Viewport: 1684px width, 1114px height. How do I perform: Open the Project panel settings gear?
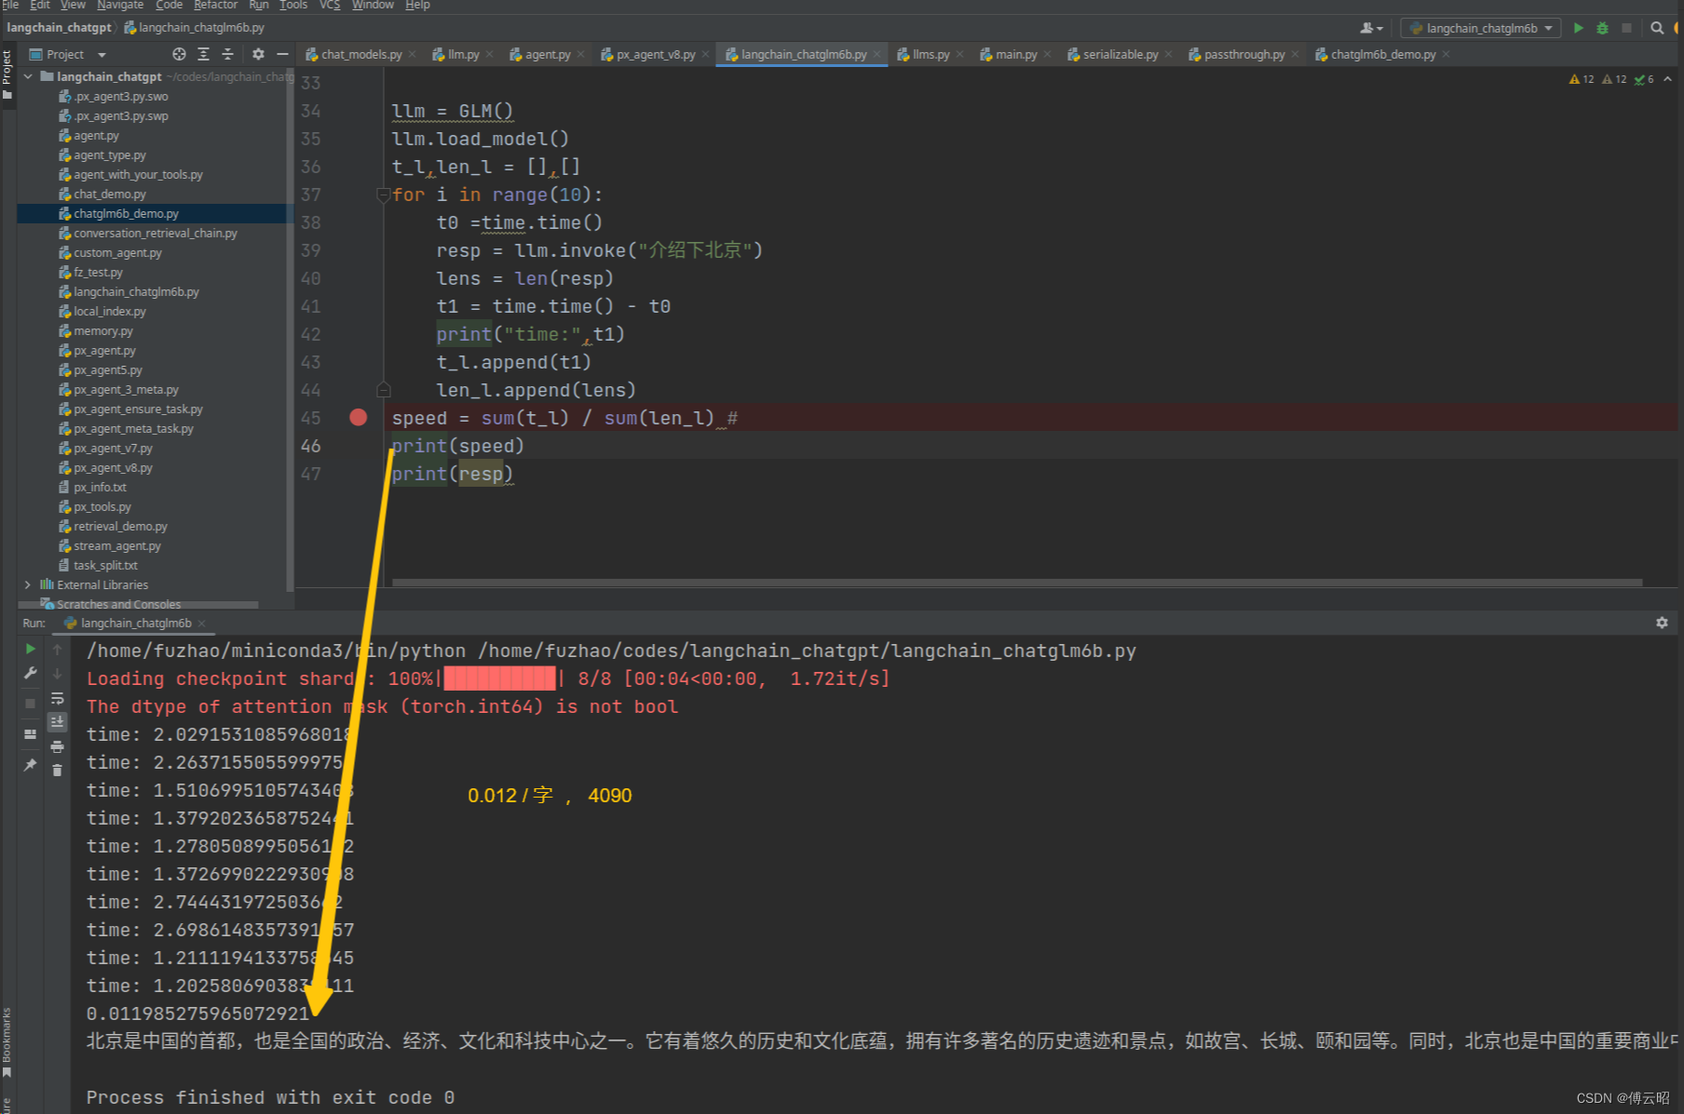[258, 55]
